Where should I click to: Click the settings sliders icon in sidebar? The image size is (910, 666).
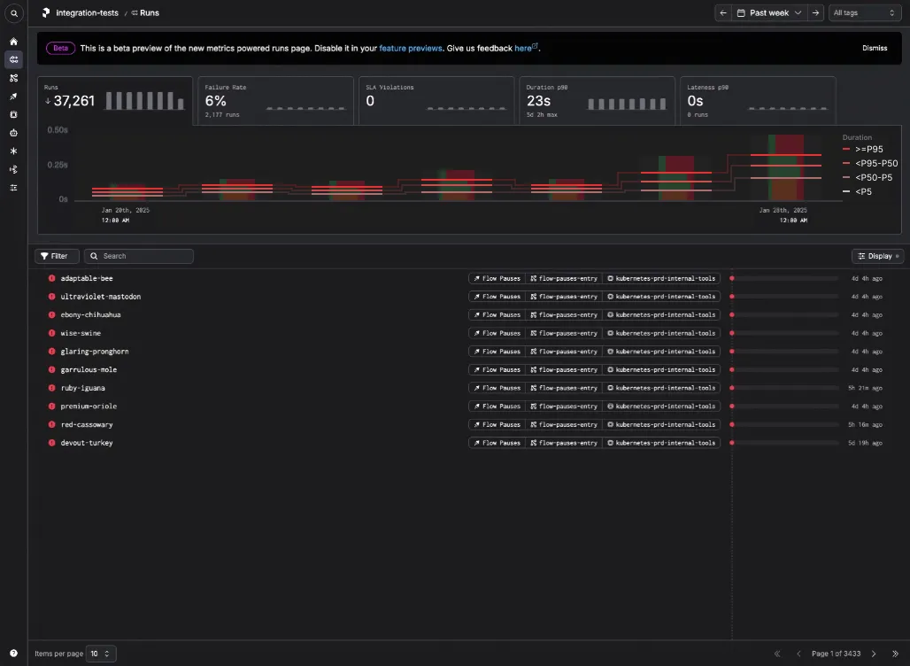(x=14, y=188)
